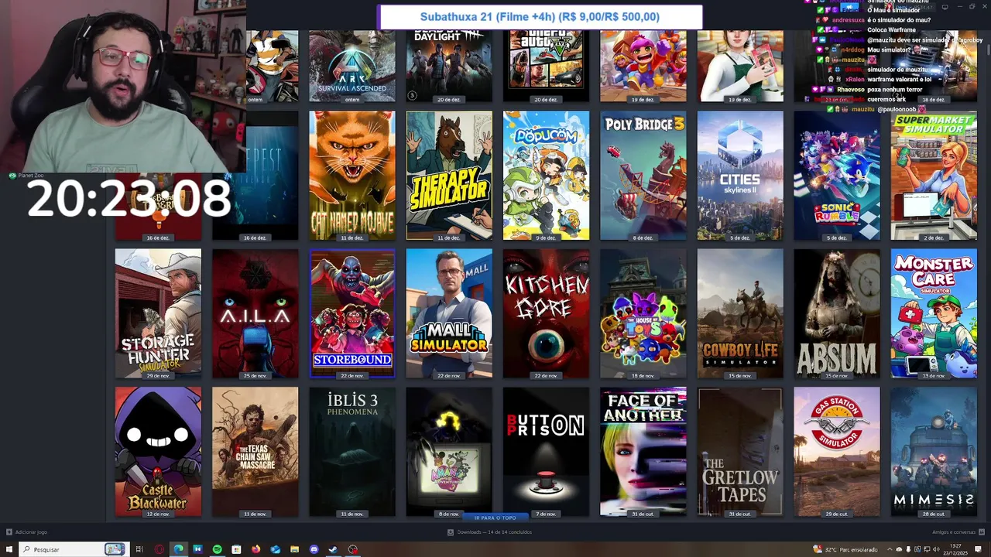
Task: Select the Face of Another game
Action: click(643, 452)
